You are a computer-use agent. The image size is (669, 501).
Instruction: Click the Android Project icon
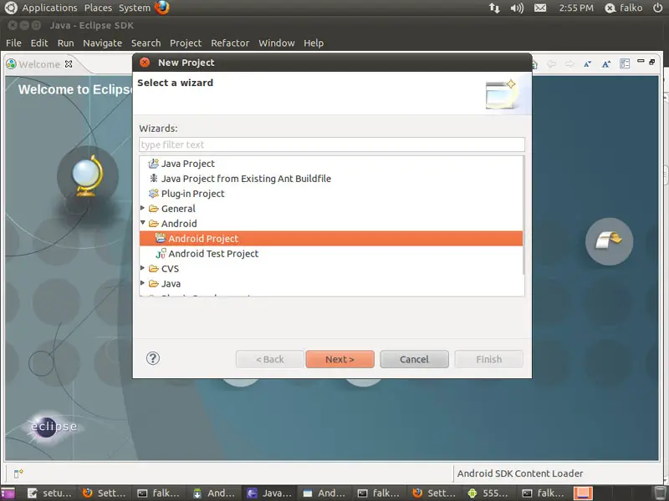coord(161,238)
